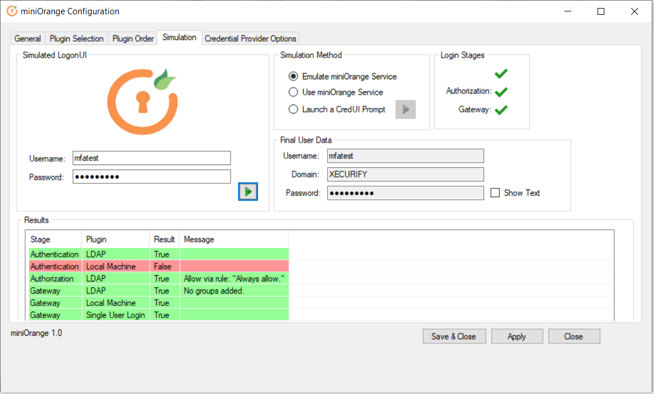Image resolution: width=654 pixels, height=394 pixels.
Task: Click the Simulated LogonUI Username field
Action: click(x=151, y=158)
